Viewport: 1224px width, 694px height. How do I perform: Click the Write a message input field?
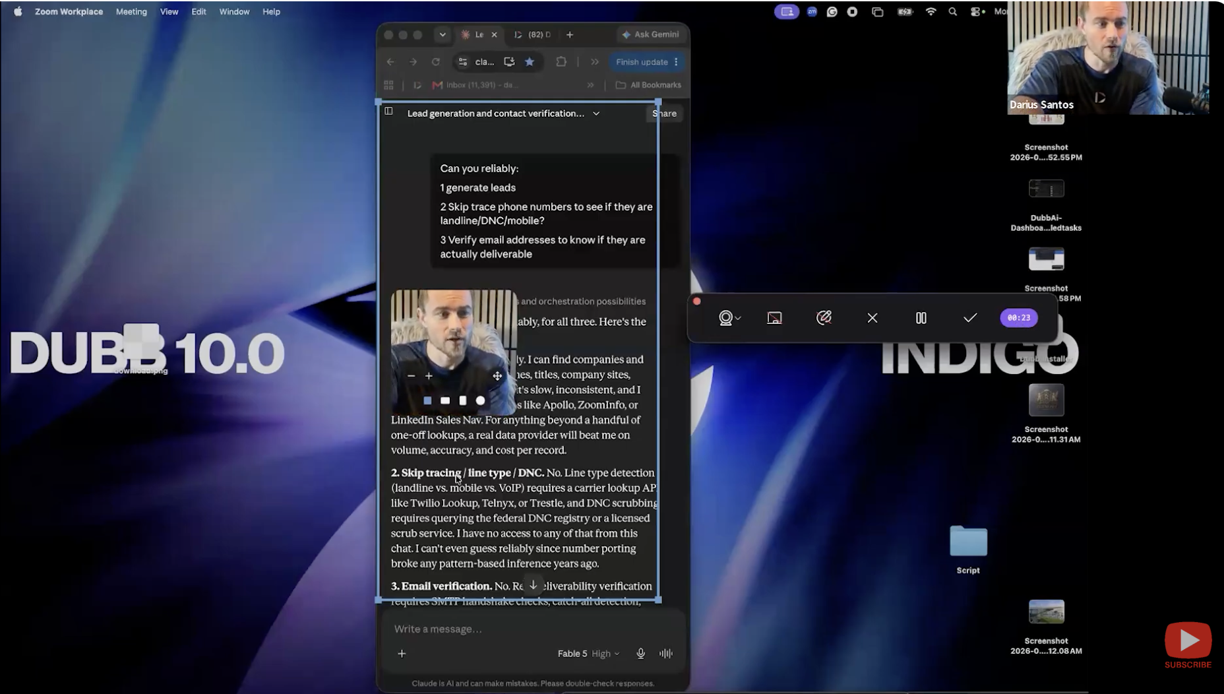pos(533,629)
